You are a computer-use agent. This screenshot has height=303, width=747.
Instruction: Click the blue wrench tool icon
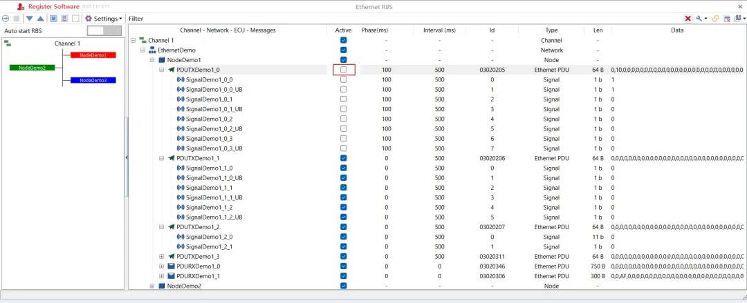coord(701,19)
